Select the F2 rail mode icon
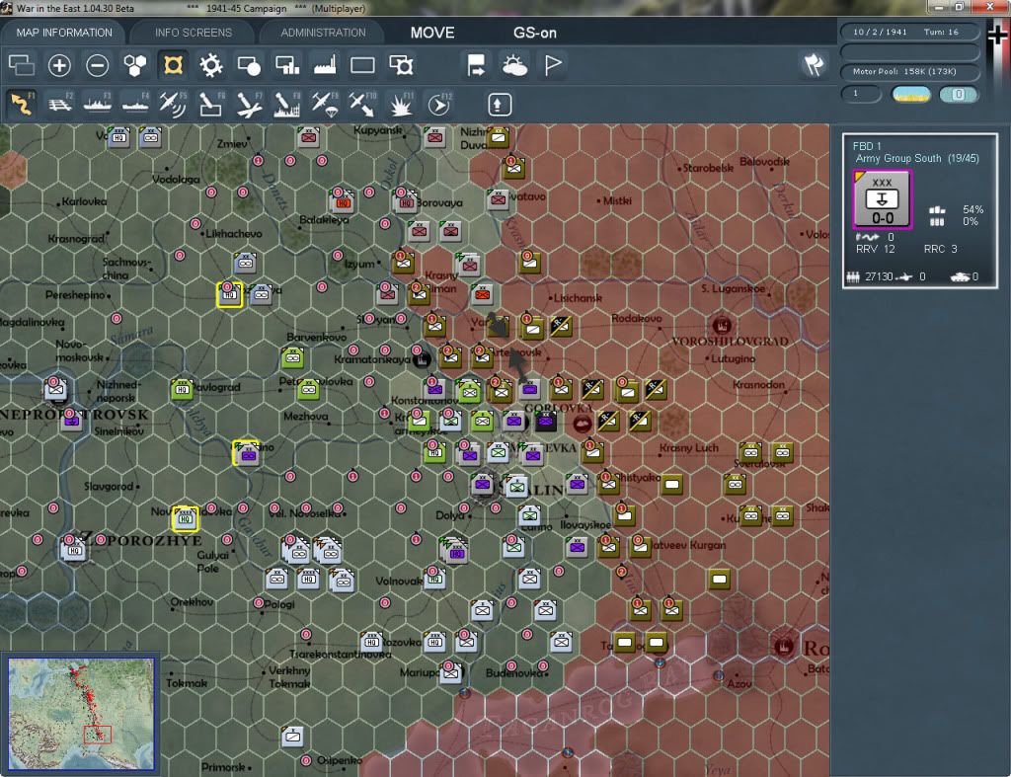The height and width of the screenshot is (777, 1011). 60,104
